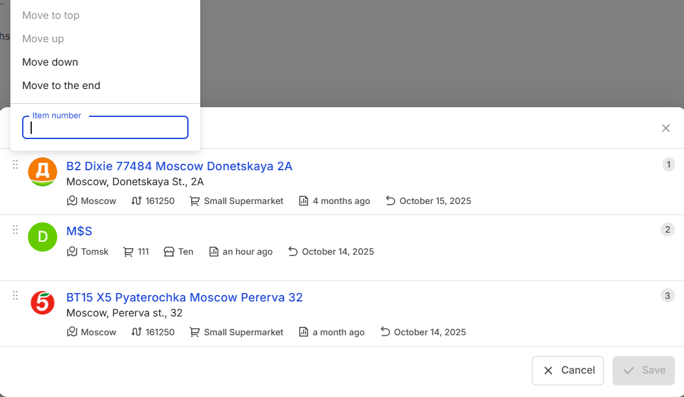Image resolution: width=684 pixels, height=397 pixels.
Task: Close the dialog with the X icon
Action: [x=666, y=128]
